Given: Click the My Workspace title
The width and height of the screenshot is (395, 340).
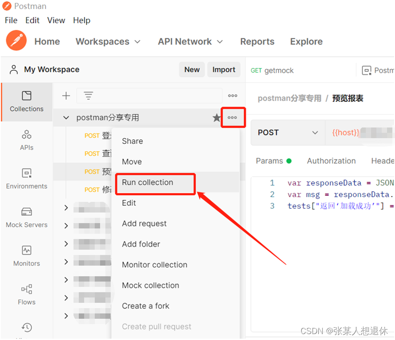Looking at the screenshot, I should (52, 69).
